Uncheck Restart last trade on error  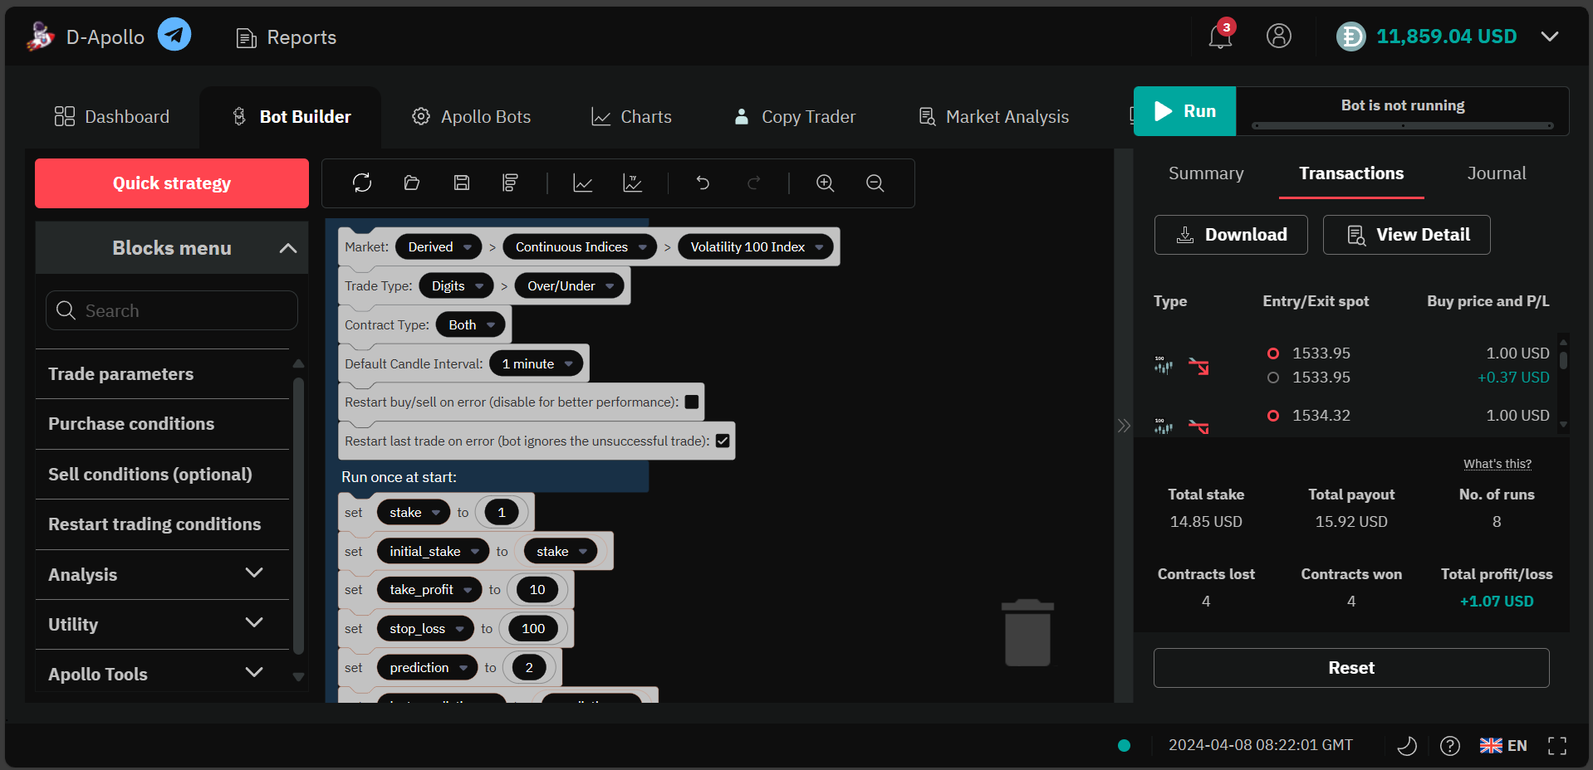point(723,441)
